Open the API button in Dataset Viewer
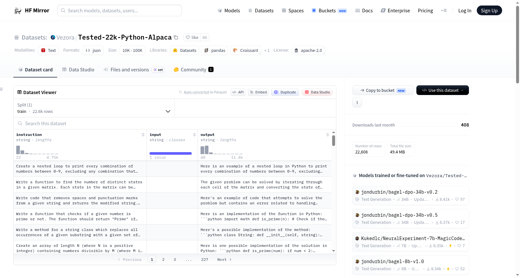The width and height of the screenshot is (520, 278). 238,92
